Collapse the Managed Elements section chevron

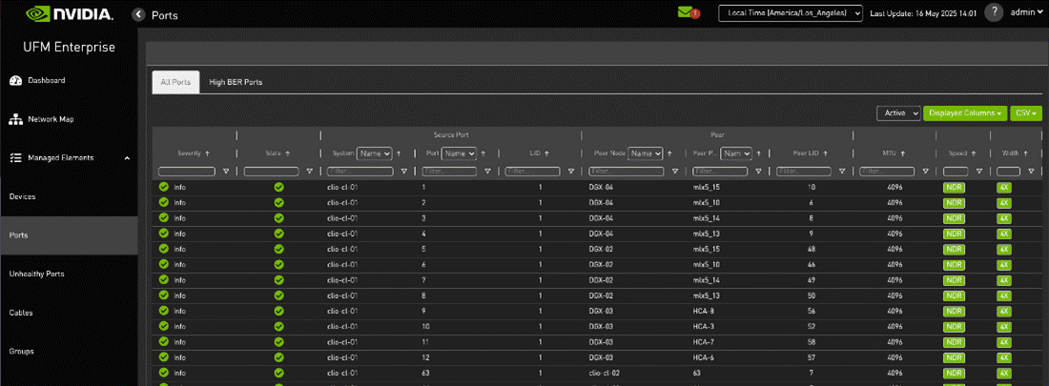pos(127,158)
